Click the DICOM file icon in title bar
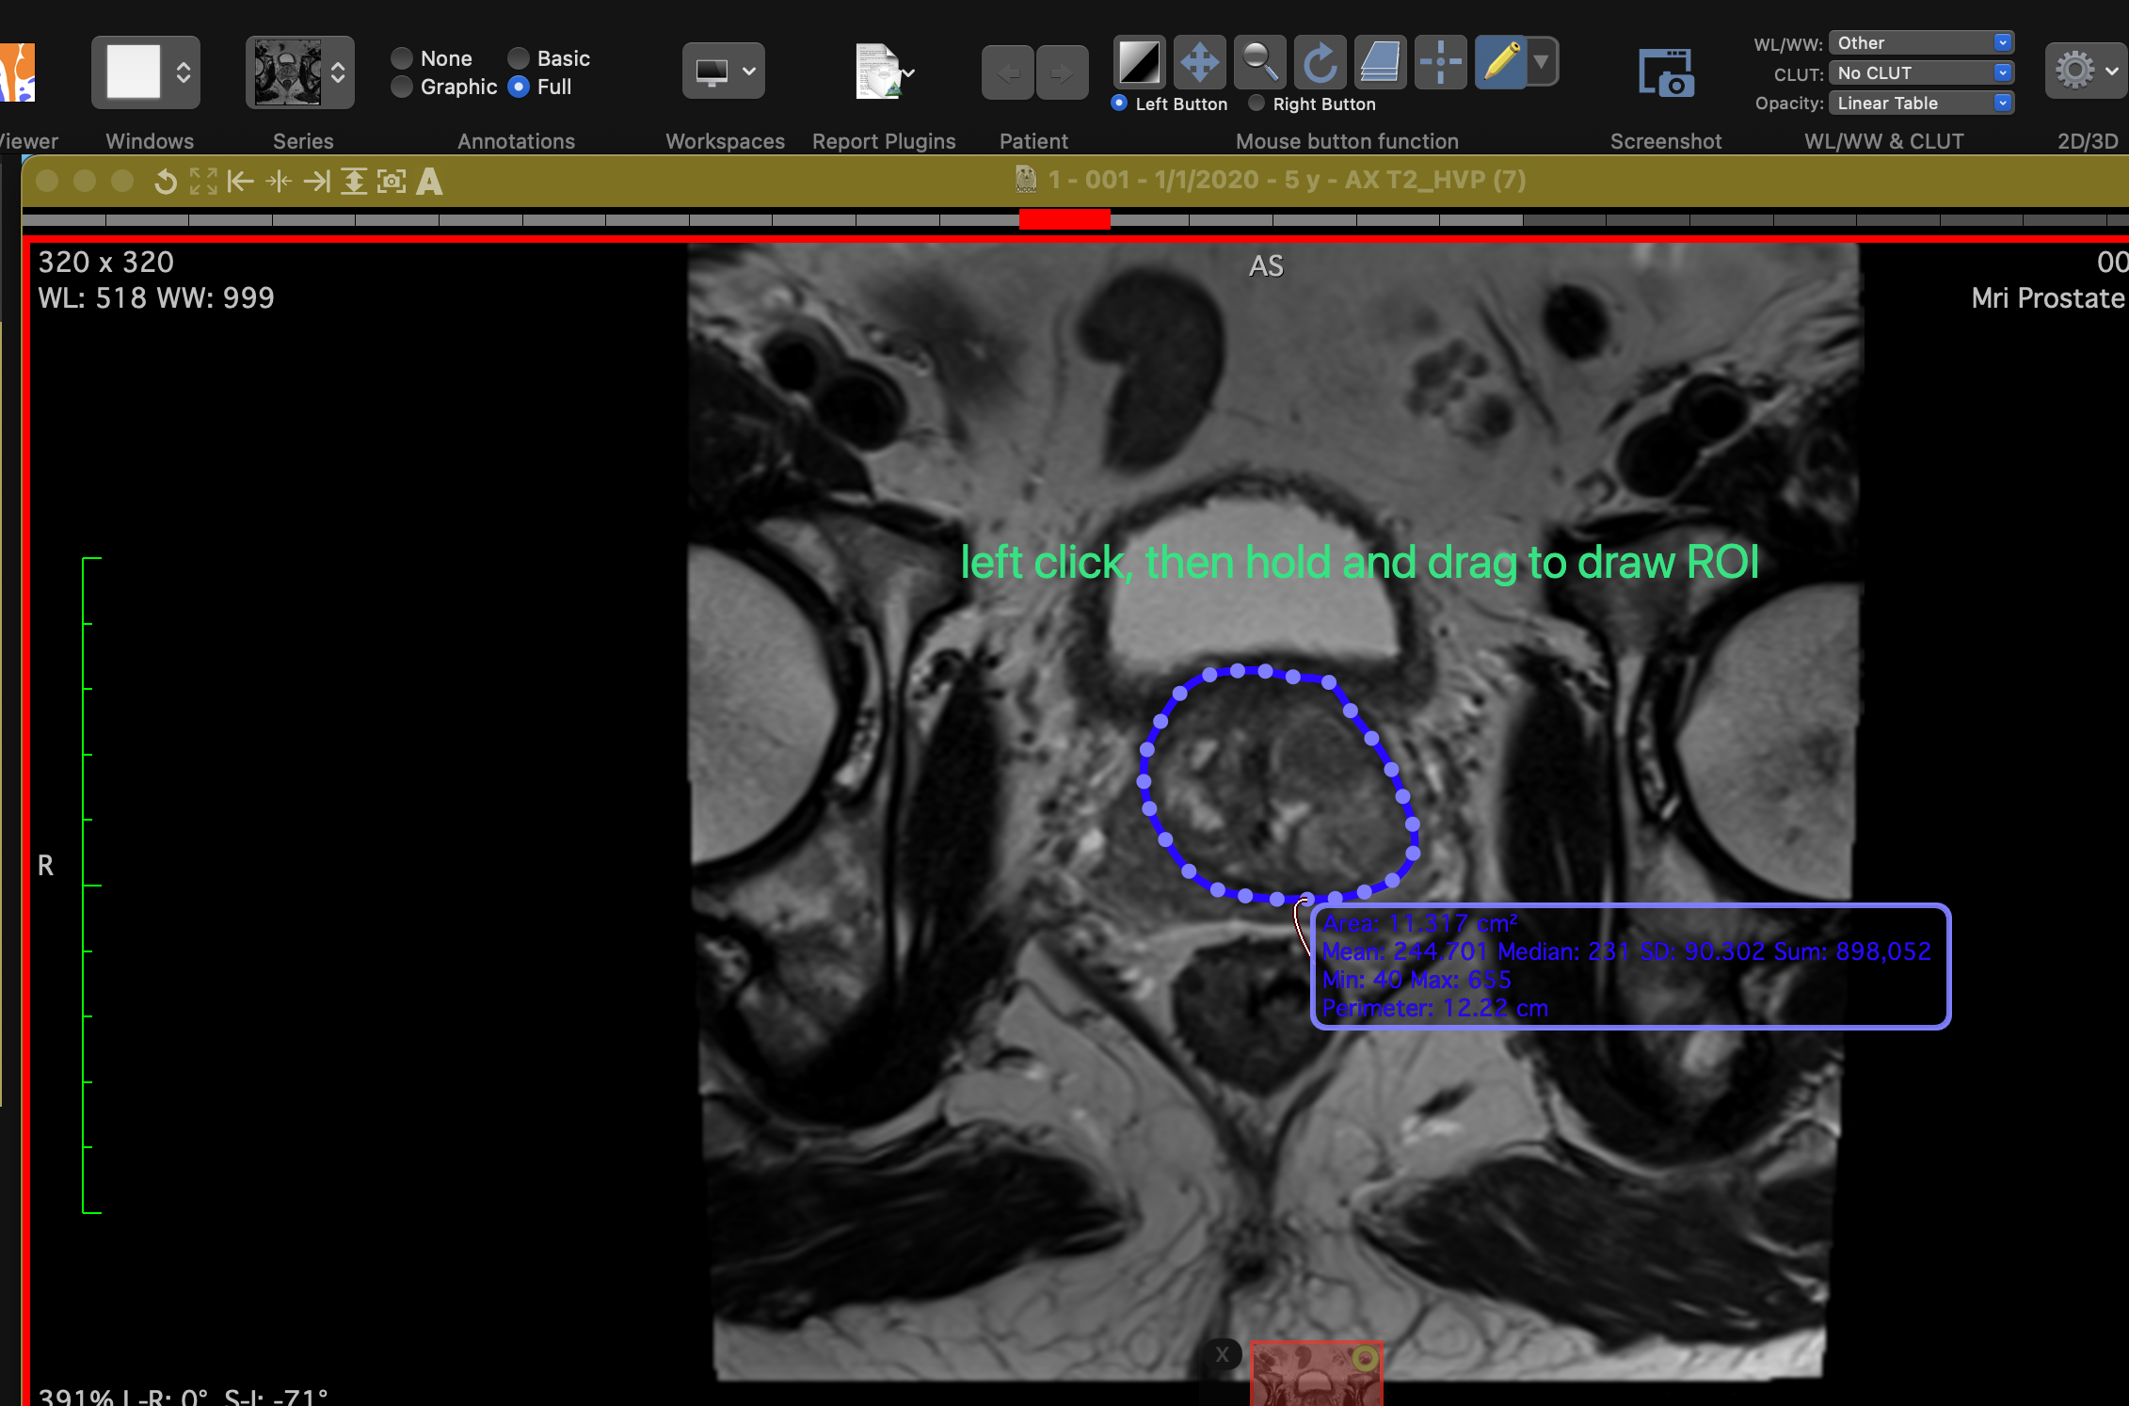The image size is (2129, 1406). pyautogui.click(x=1026, y=179)
